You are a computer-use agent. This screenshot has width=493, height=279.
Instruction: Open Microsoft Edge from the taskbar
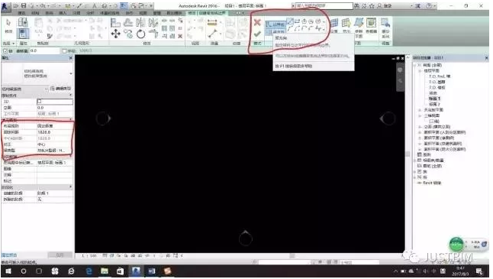coord(89,271)
